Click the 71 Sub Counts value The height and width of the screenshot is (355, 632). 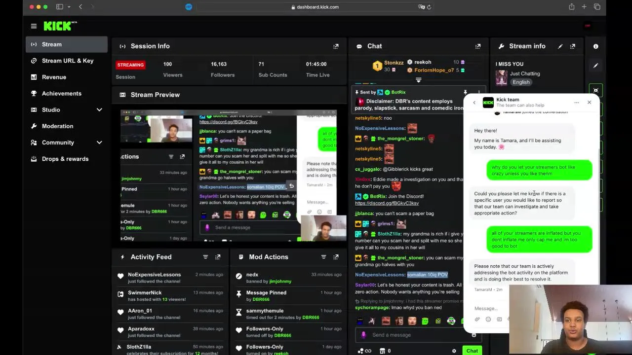point(261,64)
